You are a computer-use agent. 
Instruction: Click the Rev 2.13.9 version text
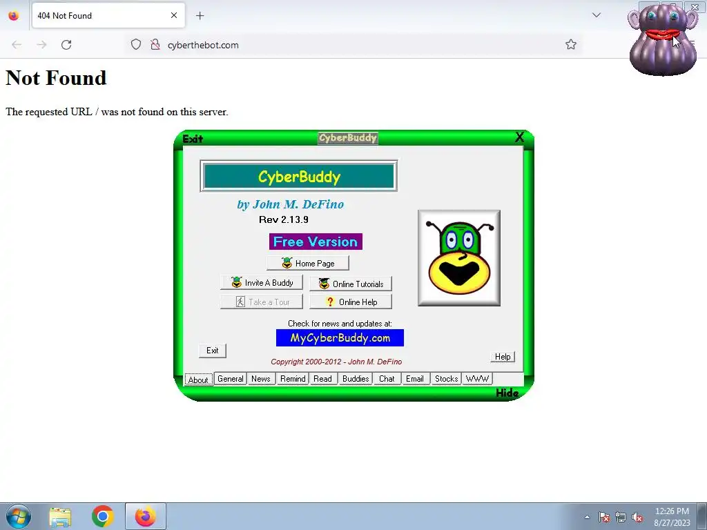pyautogui.click(x=284, y=220)
